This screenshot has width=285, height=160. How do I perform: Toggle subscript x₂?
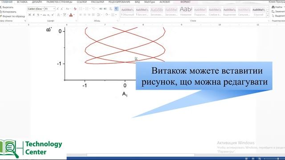(49, 15)
